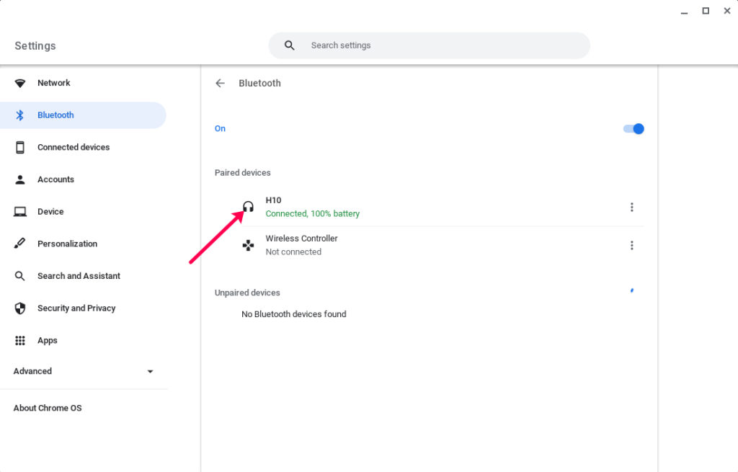Select the Wireless Controller device name
The height and width of the screenshot is (472, 738).
pyautogui.click(x=302, y=239)
